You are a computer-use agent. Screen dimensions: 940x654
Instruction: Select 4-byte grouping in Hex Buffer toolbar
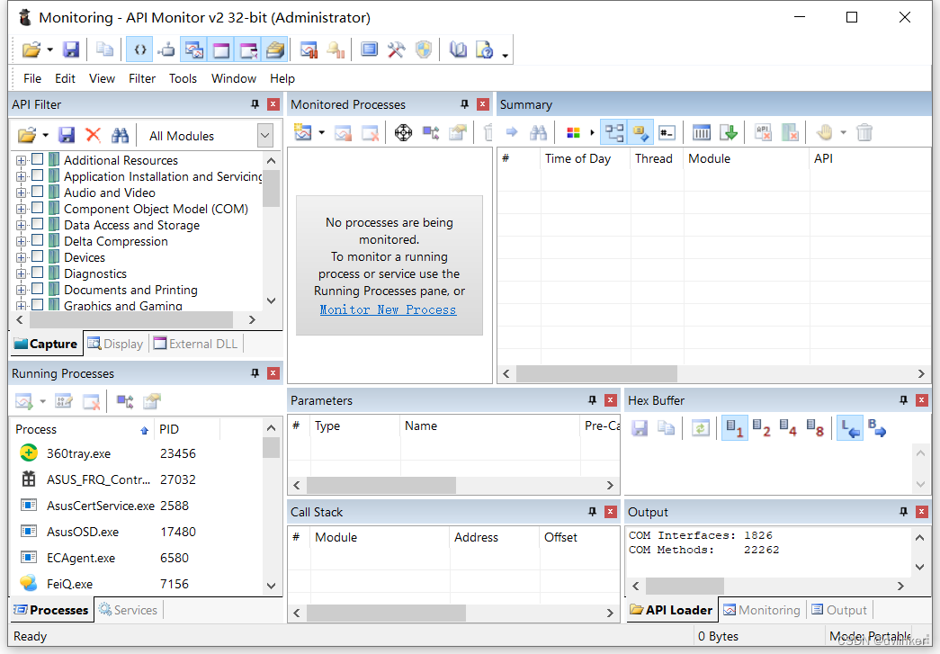[x=788, y=428]
